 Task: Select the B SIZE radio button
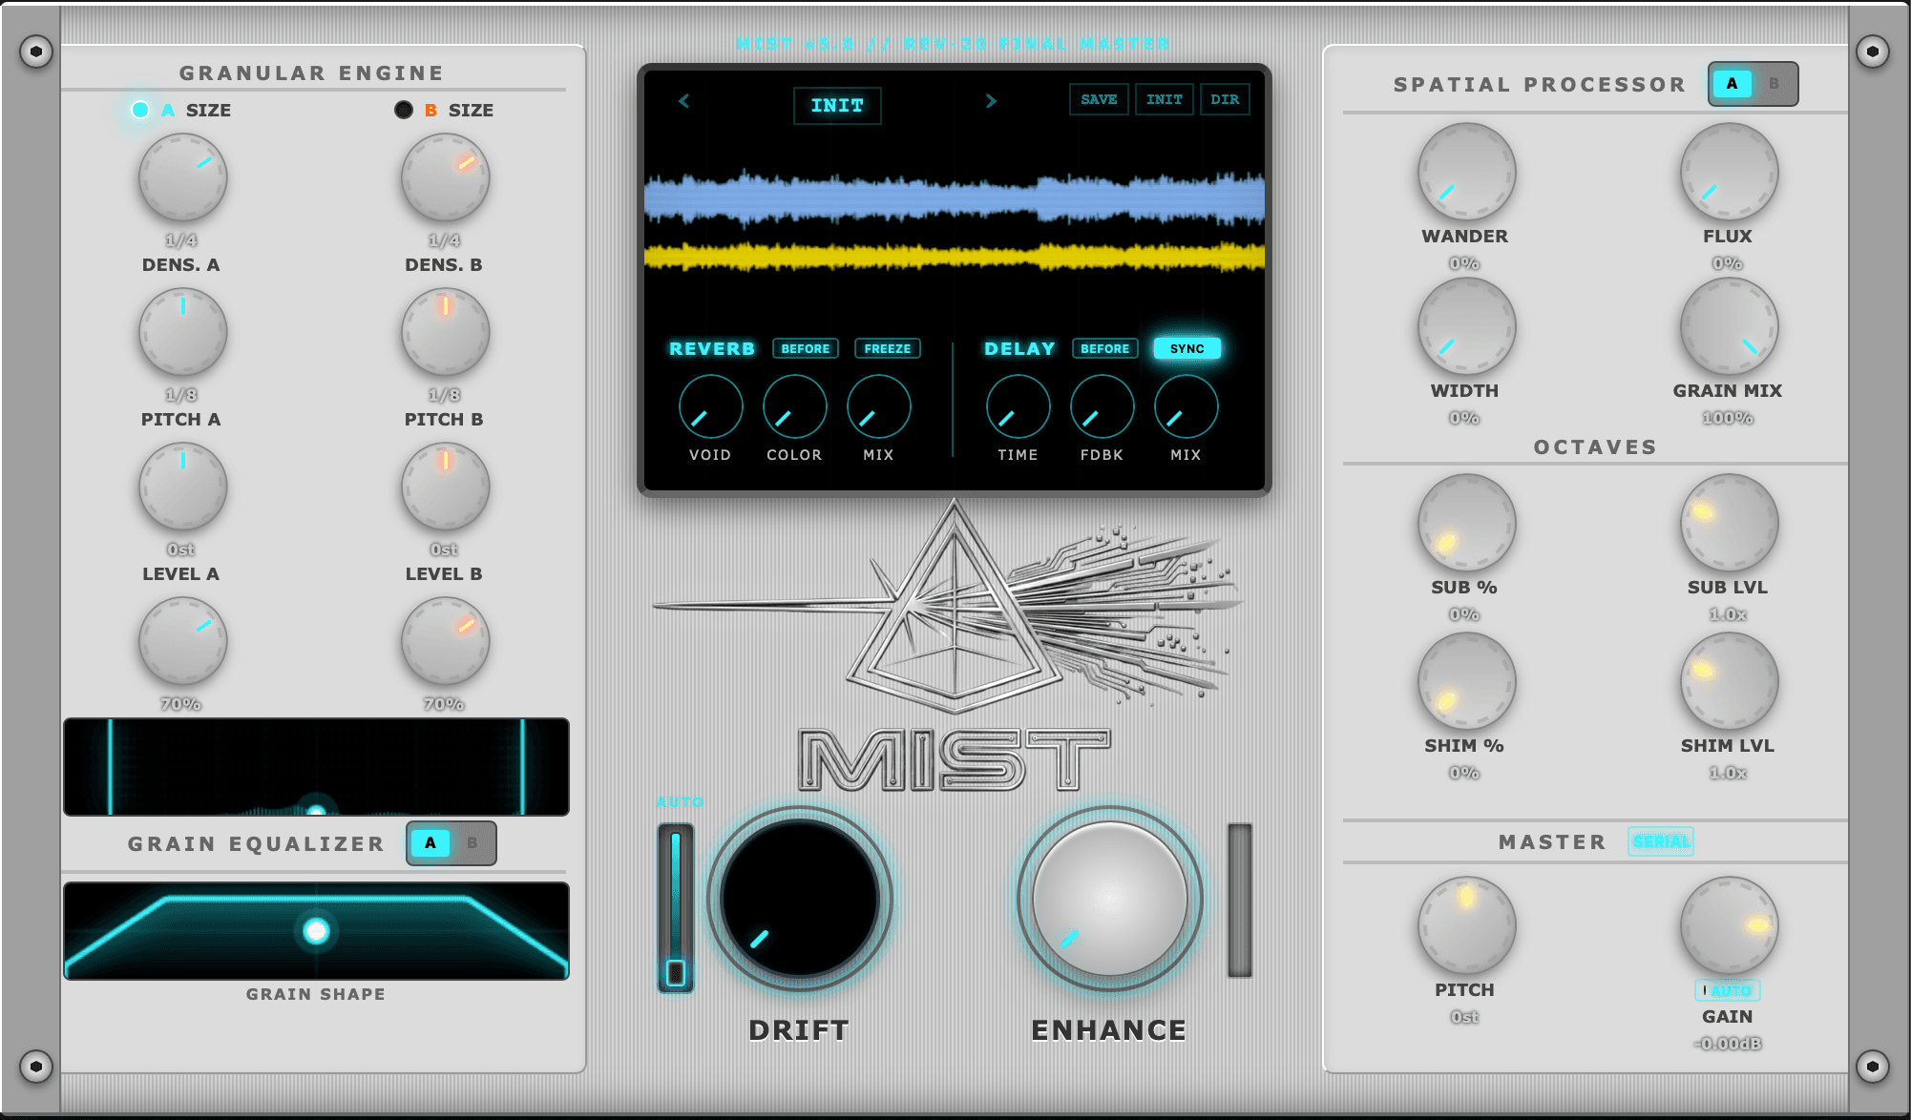tap(402, 109)
